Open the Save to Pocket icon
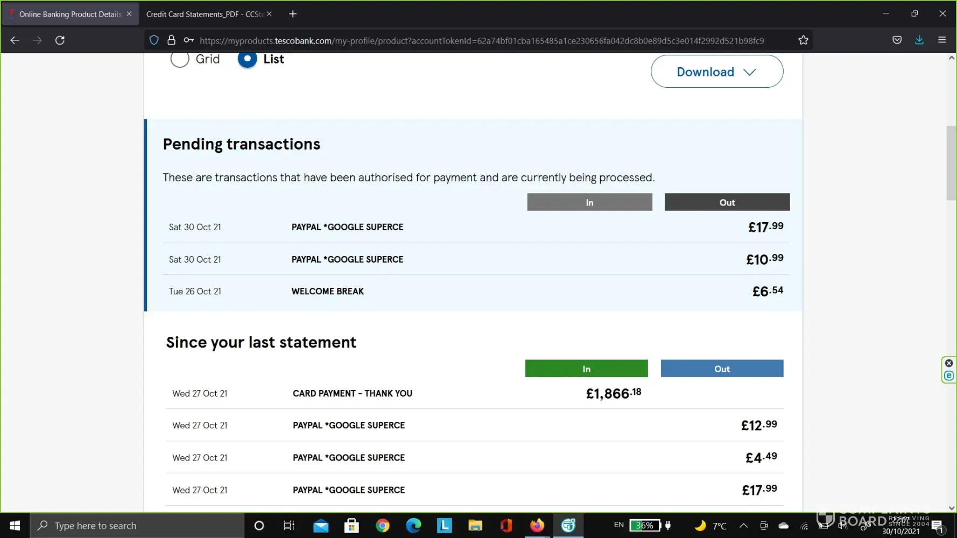Viewport: 957px width, 538px height. tap(897, 40)
